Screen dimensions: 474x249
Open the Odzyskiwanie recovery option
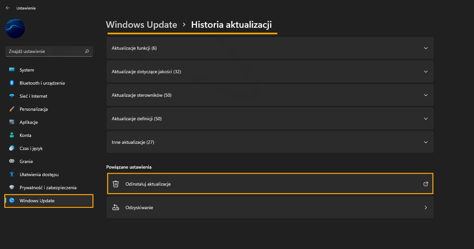click(x=270, y=207)
